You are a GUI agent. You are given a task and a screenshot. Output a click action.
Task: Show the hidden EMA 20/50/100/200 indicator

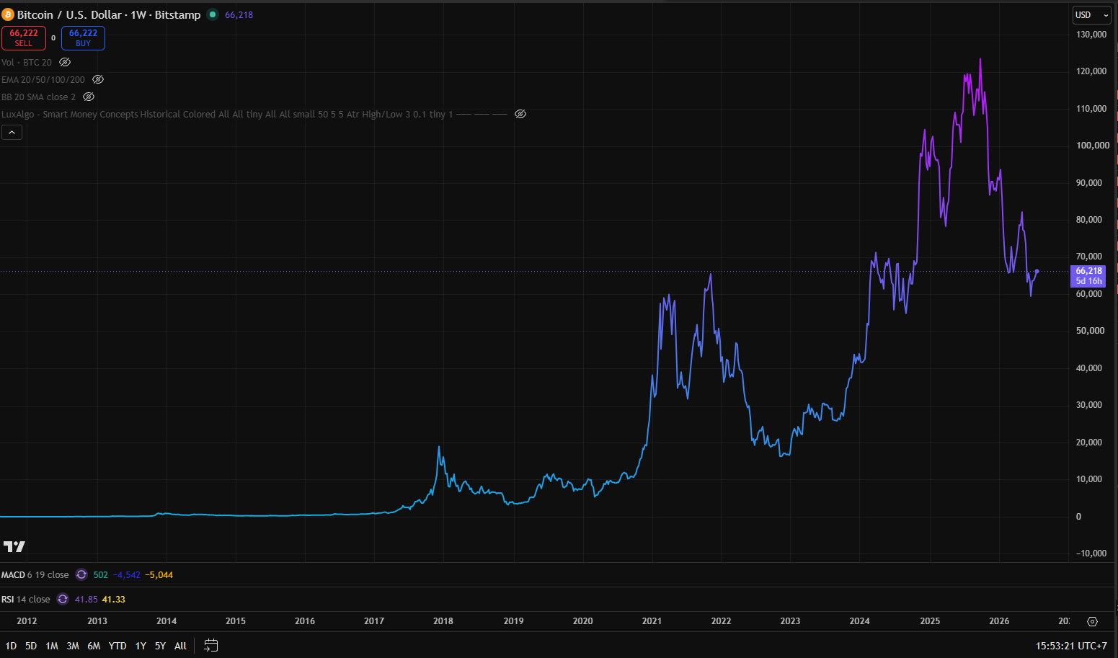(98, 79)
